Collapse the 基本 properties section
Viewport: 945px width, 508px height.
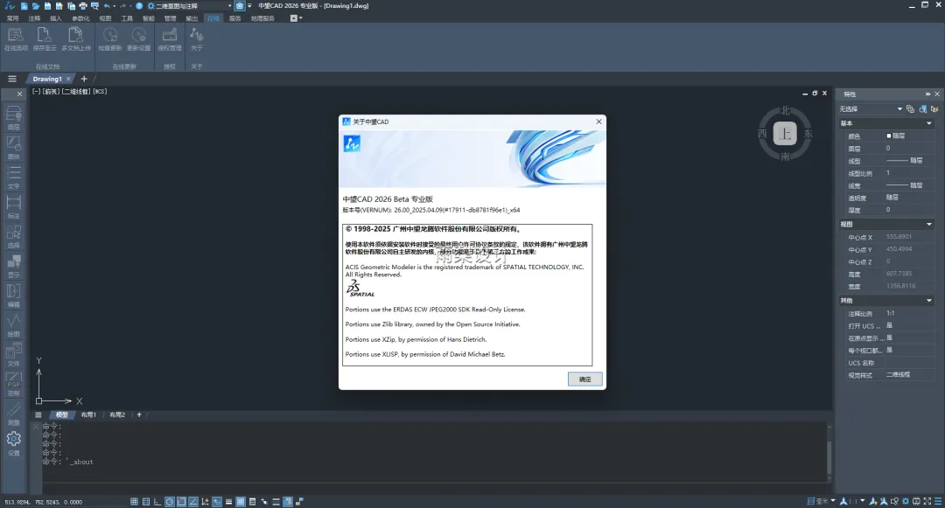coord(928,122)
